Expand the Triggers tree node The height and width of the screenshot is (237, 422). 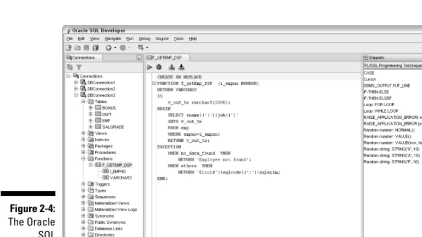click(x=83, y=184)
